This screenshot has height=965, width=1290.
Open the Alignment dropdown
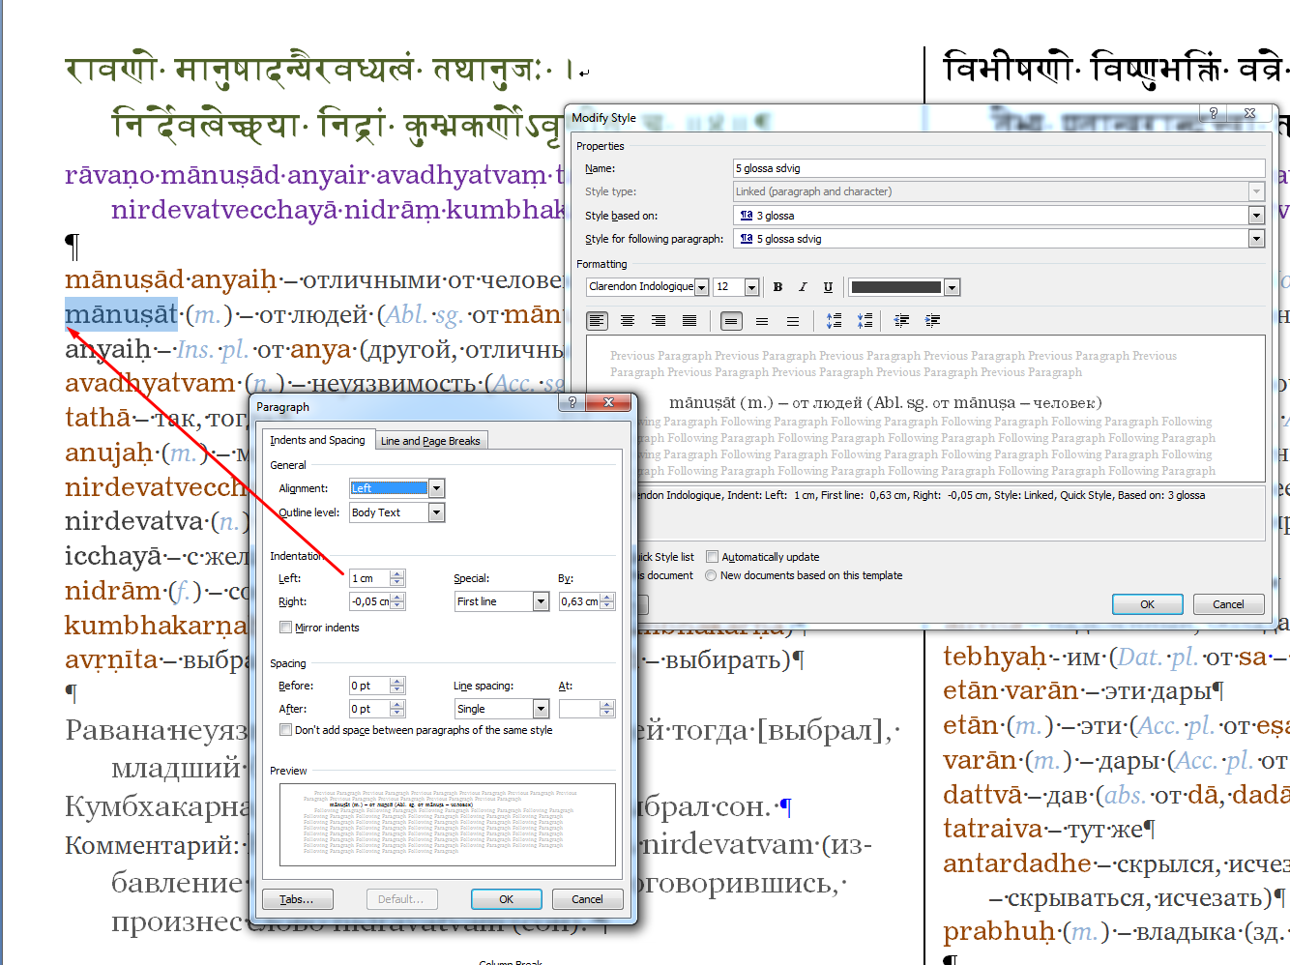tap(437, 488)
